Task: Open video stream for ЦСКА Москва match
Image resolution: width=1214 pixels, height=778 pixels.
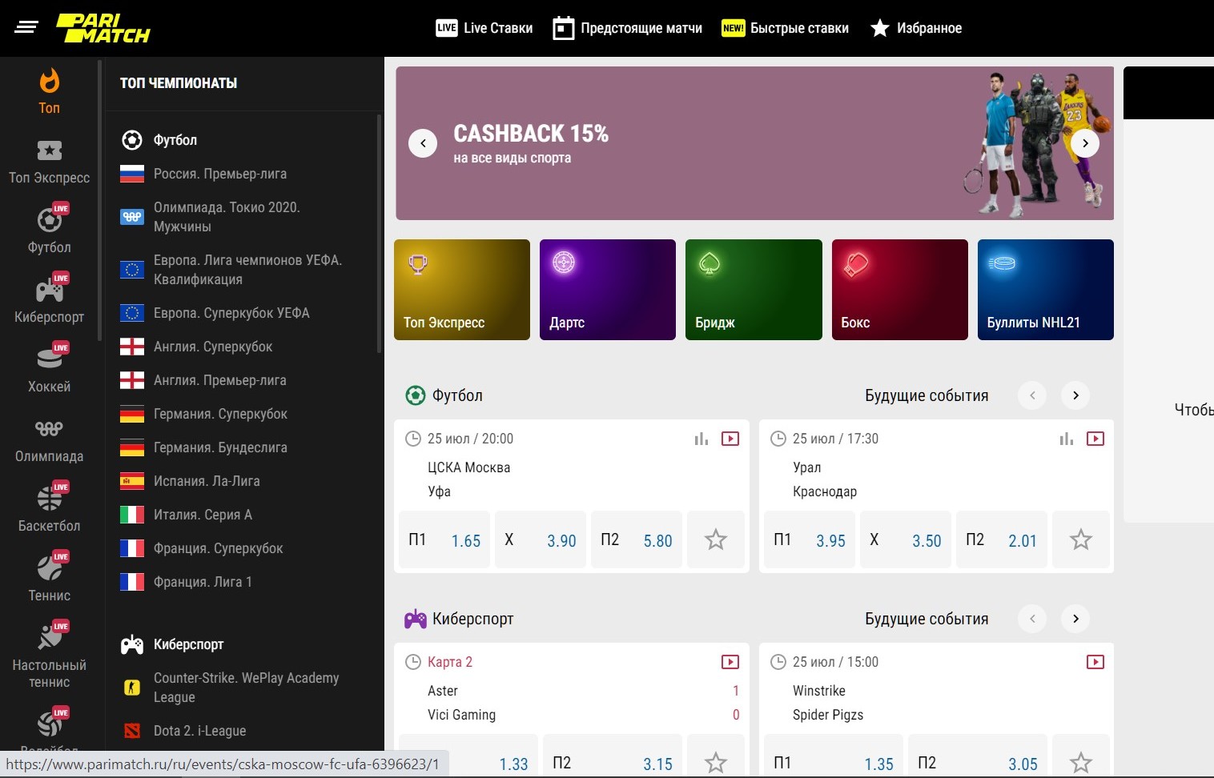Action: (730, 439)
